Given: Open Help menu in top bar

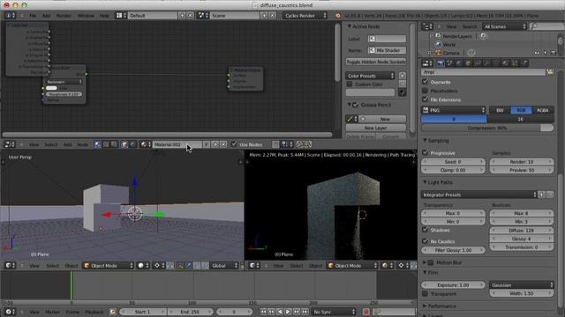Looking at the screenshot, I should [x=104, y=16].
